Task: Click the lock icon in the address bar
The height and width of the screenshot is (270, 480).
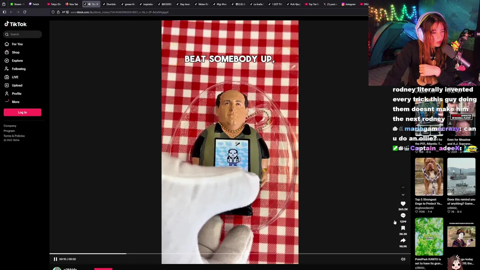Action: tap(58, 12)
